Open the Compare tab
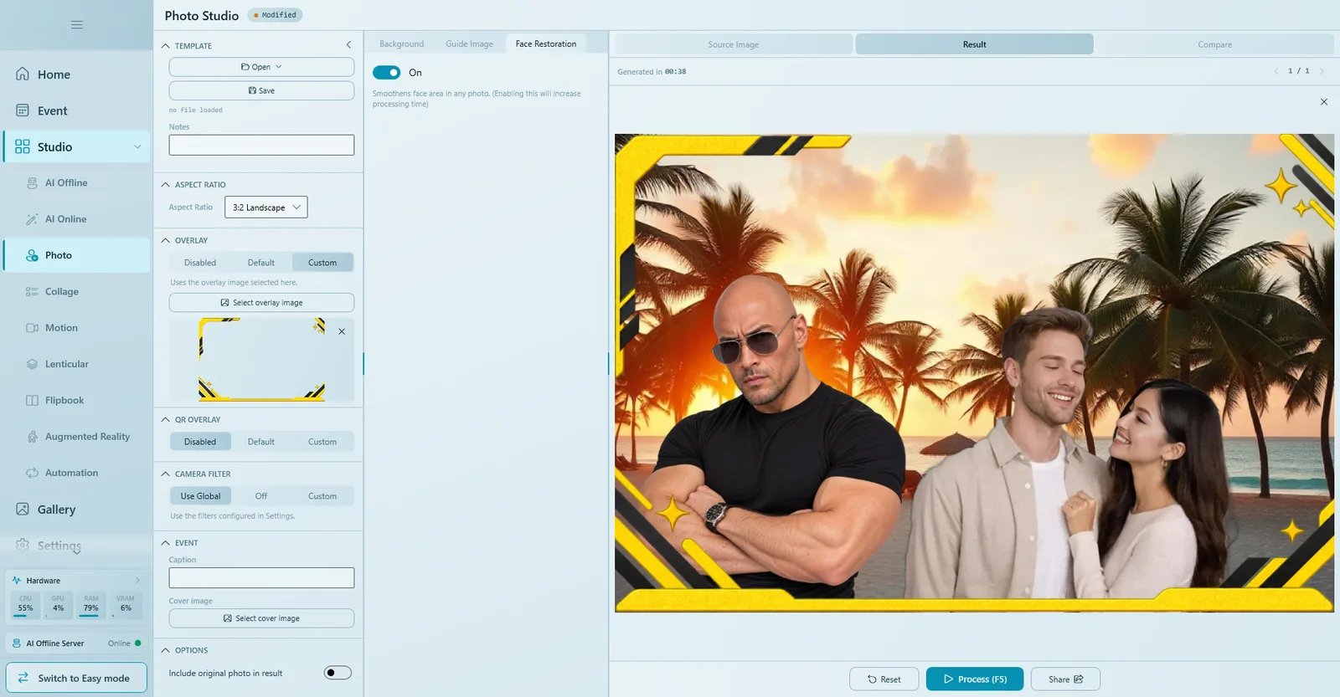This screenshot has height=697, width=1340. (1214, 44)
